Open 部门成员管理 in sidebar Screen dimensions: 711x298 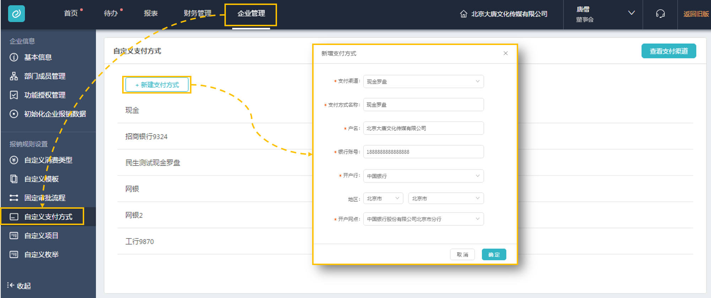(45, 76)
